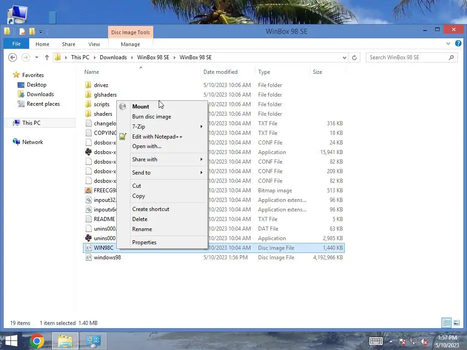Screen dimensions: 467x350
Task: Open Customize Quick Access Toolbar dropdown
Action: (41, 31)
